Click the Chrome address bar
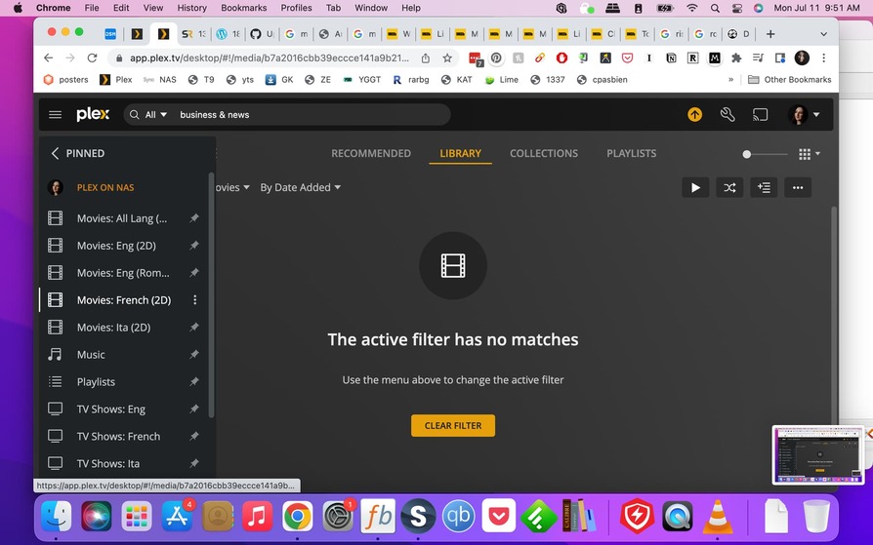Screen dimensions: 873x545 pyautogui.click(x=270, y=58)
